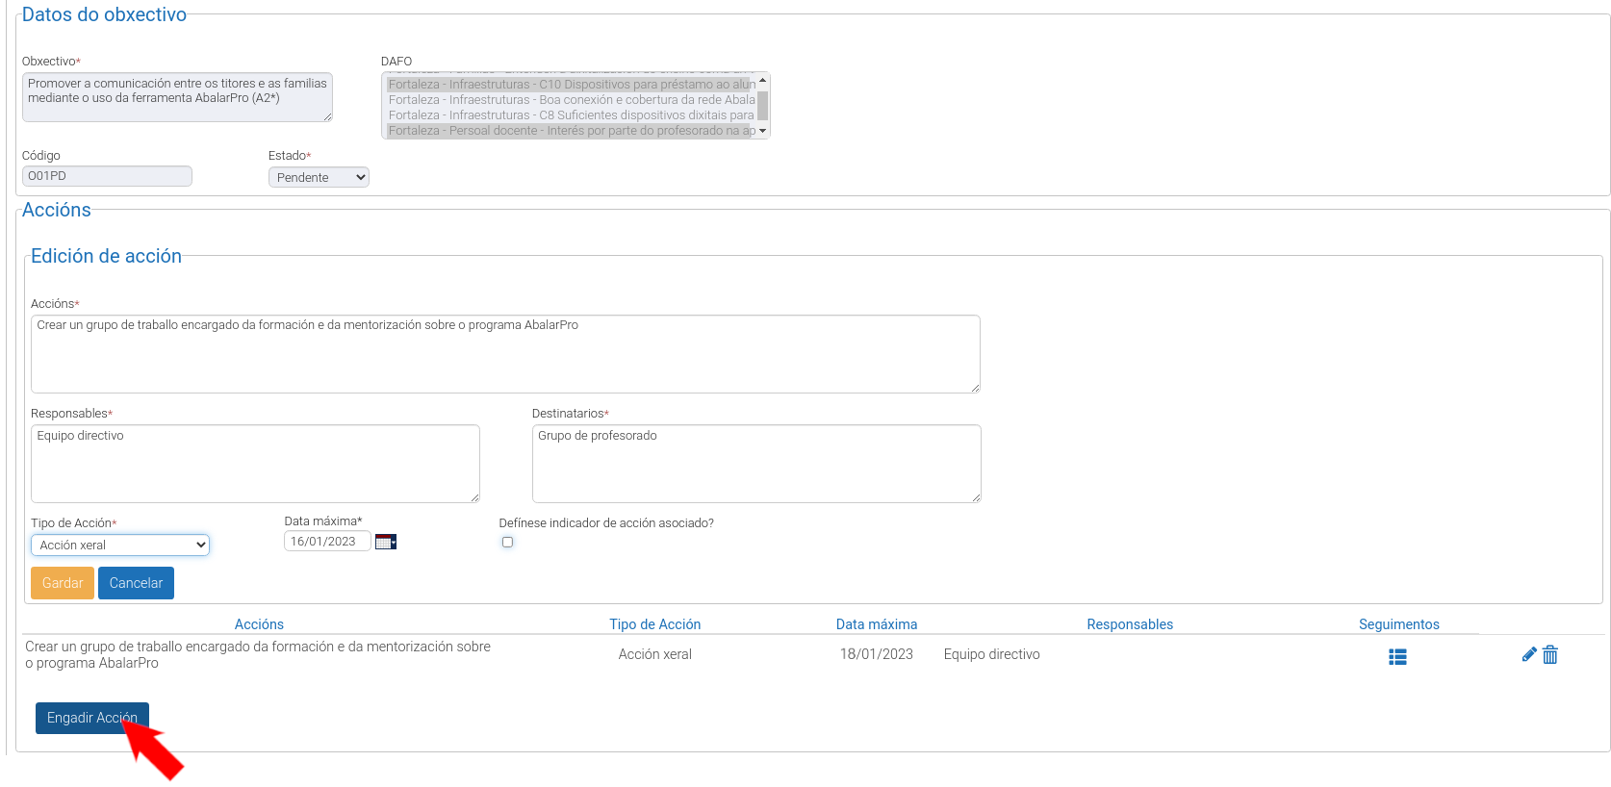
Task: Click the Engadir Acción button
Action: [91, 718]
